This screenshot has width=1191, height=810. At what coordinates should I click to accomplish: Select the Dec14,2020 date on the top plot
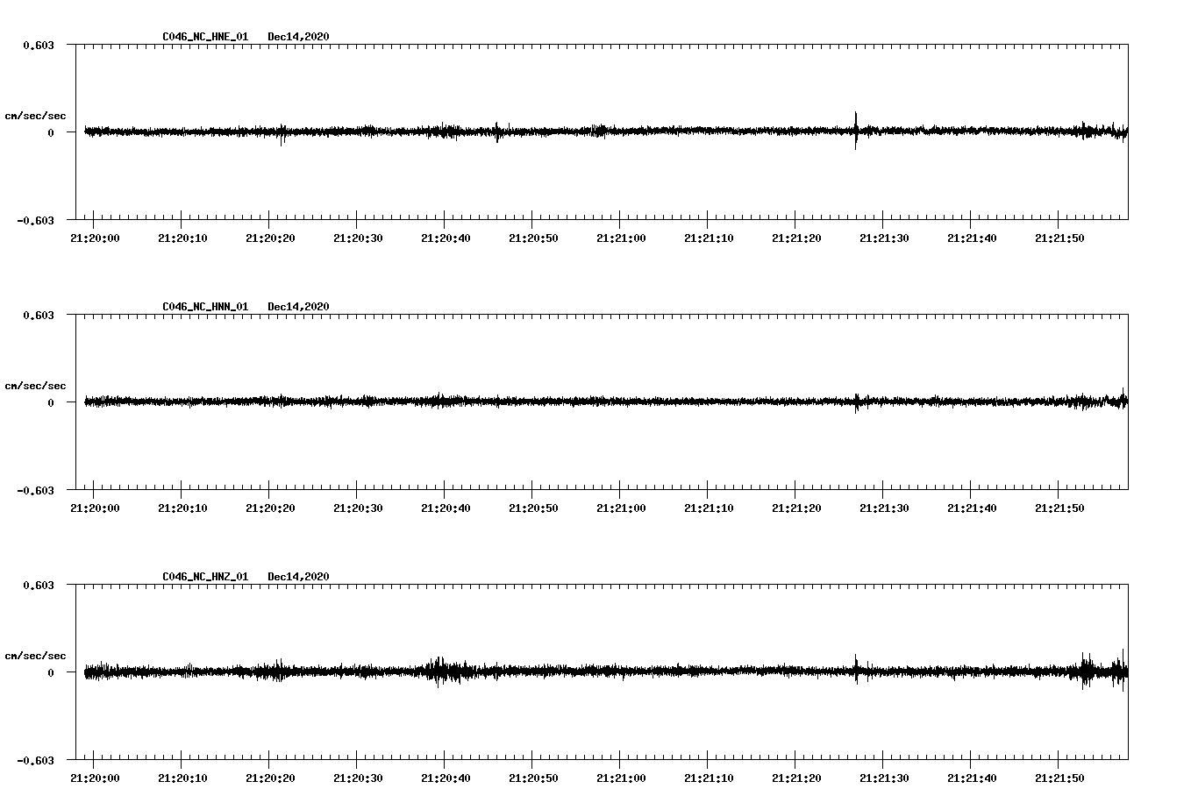[x=299, y=37]
